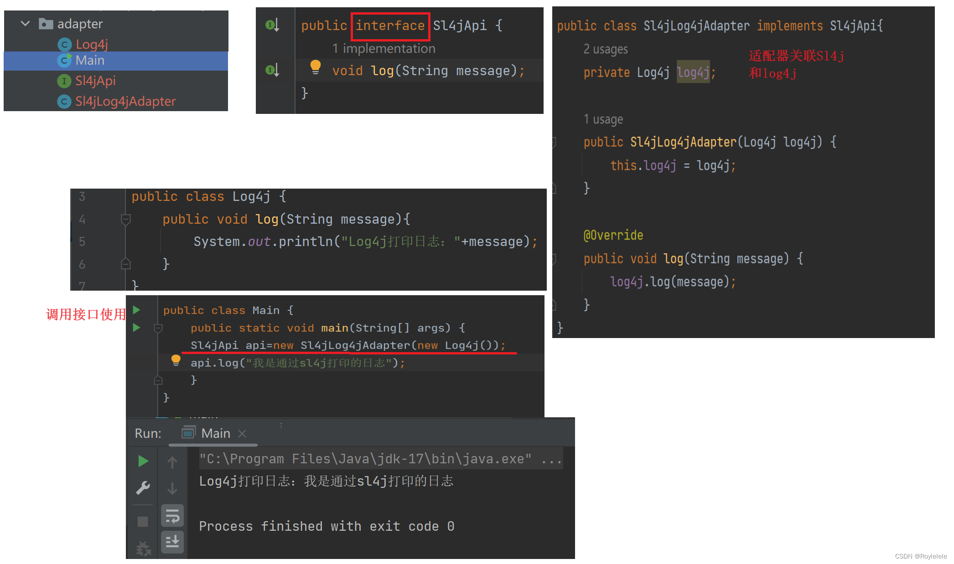
Task: Toggle scroll to end of console
Action: click(172, 542)
